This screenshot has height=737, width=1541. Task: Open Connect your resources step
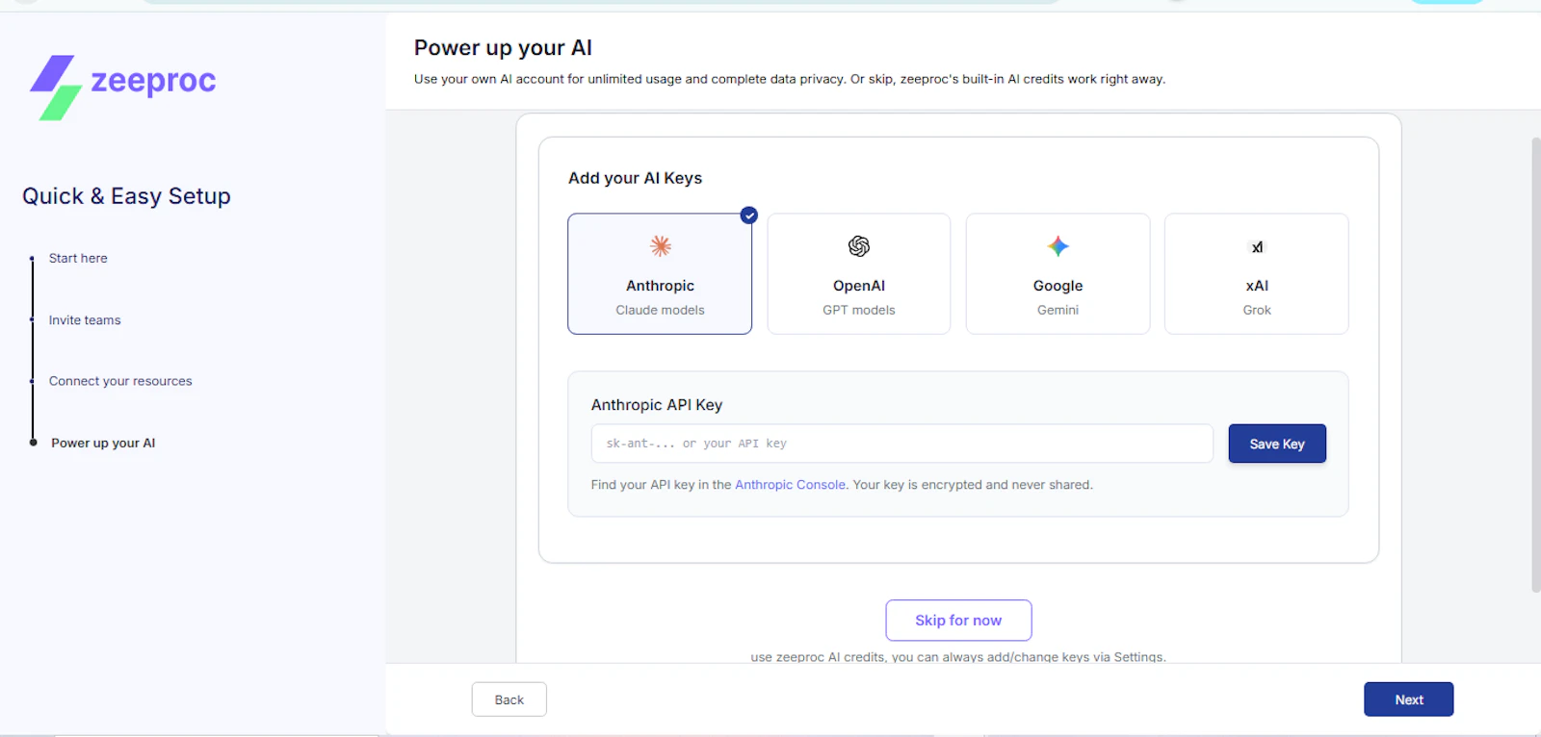120,382
